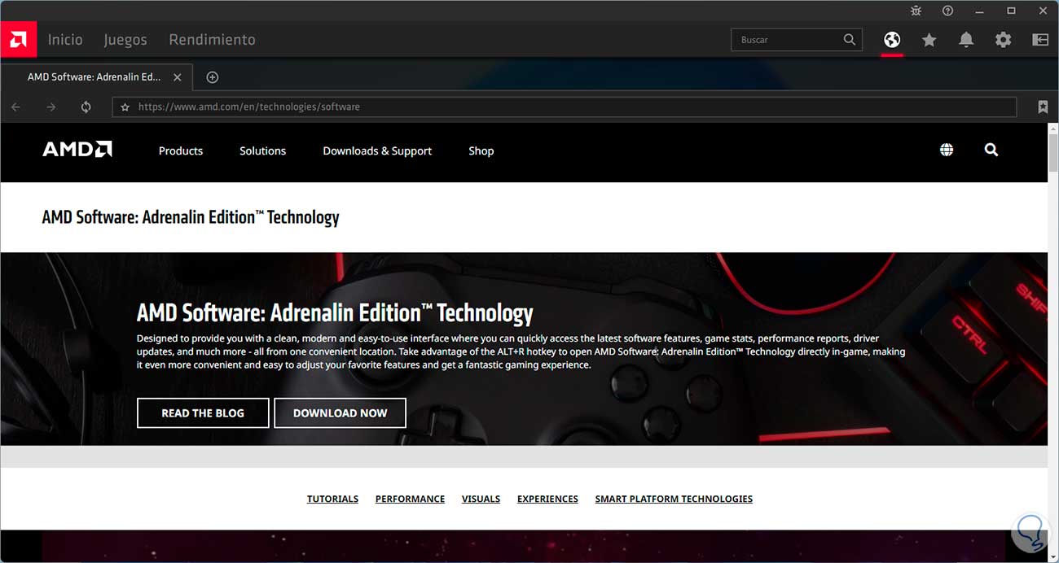This screenshot has width=1059, height=563.
Task: Open the Solutions menu
Action: (262, 151)
